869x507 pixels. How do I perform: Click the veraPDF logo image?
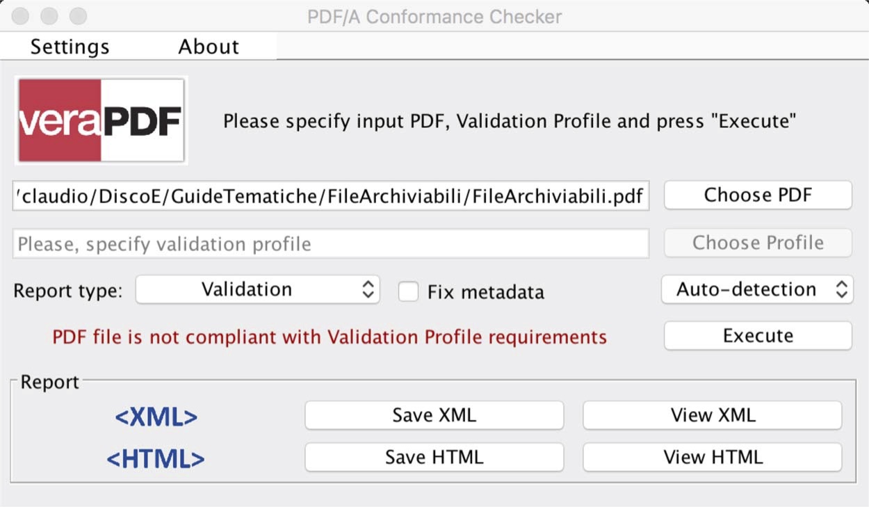click(x=101, y=121)
